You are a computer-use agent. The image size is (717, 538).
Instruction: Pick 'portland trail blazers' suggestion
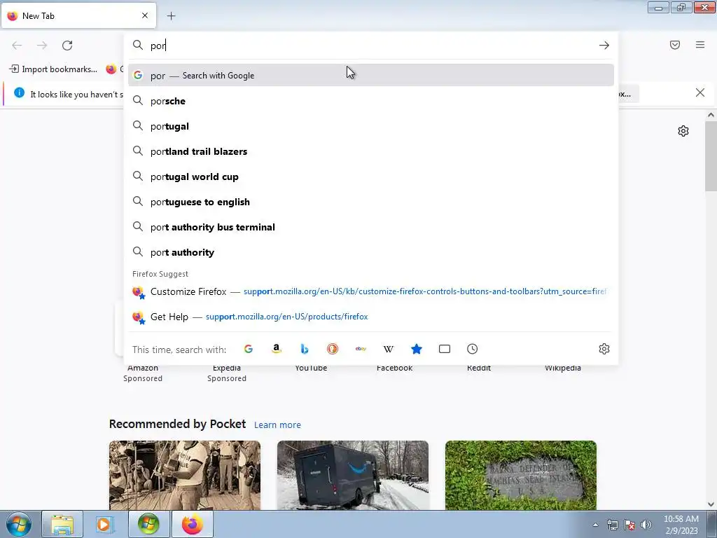[371, 151]
